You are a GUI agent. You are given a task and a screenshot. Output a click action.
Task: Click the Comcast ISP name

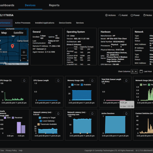click(40, 49)
